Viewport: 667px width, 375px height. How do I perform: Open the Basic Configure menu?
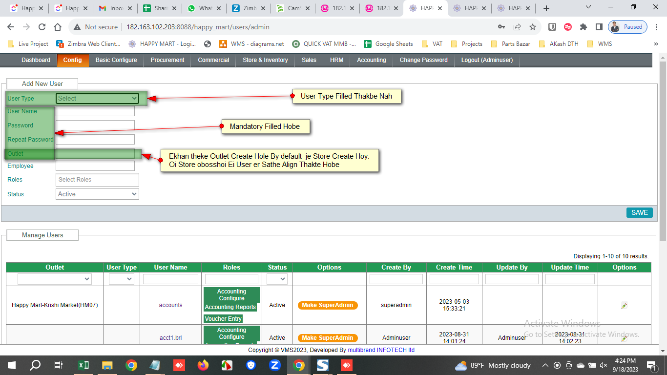coord(116,60)
